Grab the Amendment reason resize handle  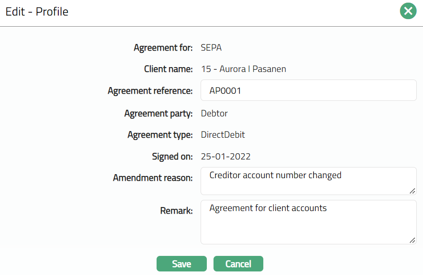[412, 191]
